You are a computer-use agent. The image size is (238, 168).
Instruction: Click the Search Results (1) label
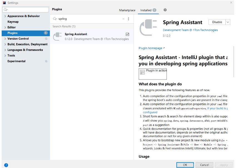pyautogui.click(x=64, y=26)
